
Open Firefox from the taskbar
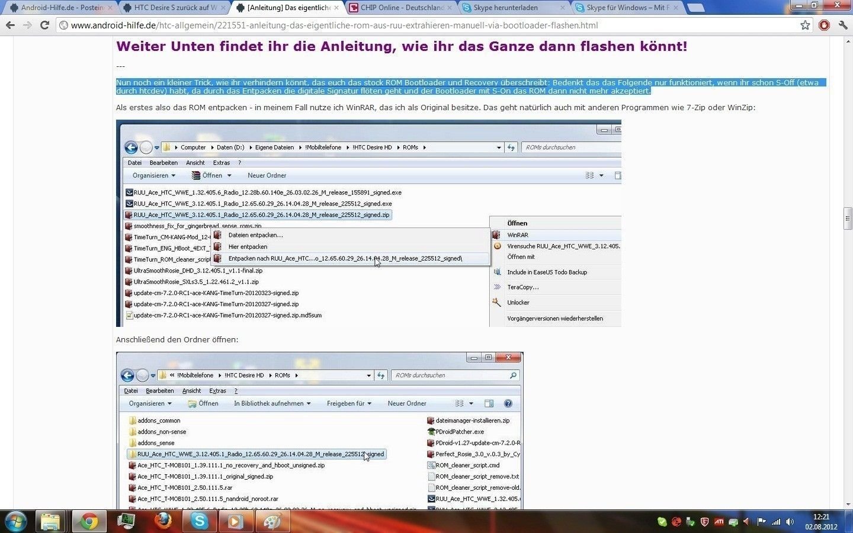[x=162, y=521]
